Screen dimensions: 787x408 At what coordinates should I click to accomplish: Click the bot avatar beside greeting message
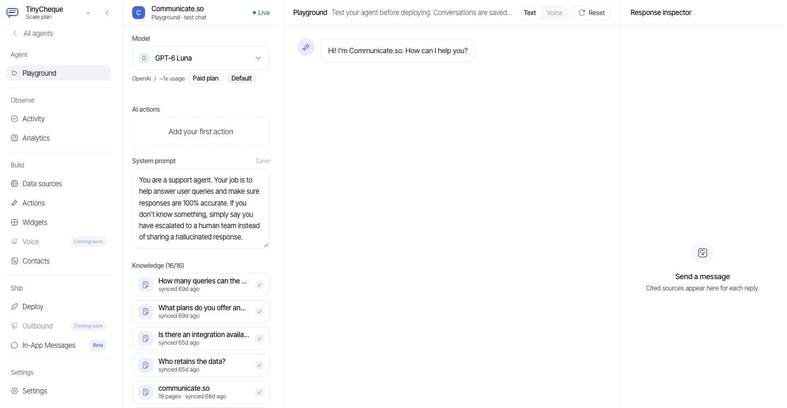306,47
